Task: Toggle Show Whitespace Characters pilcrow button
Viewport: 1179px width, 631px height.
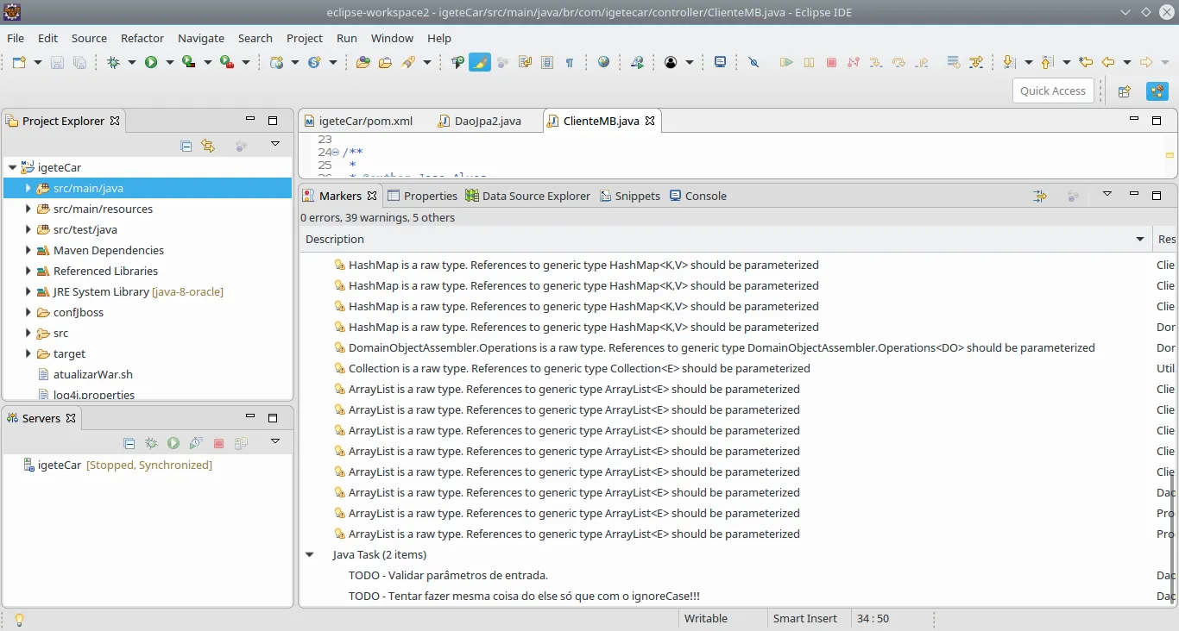Action: (570, 62)
